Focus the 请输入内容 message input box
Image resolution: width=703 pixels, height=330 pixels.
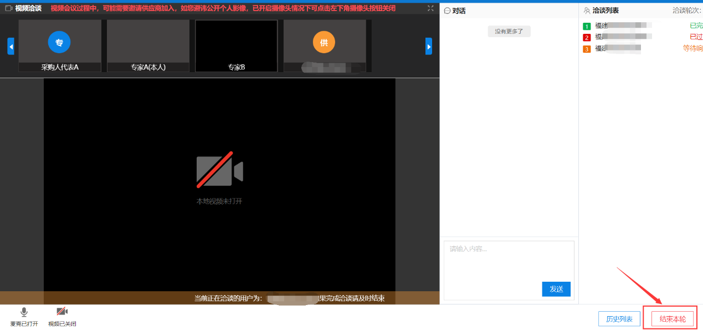509,270
